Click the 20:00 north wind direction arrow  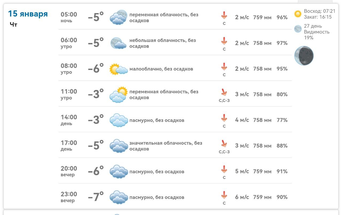[224, 169]
